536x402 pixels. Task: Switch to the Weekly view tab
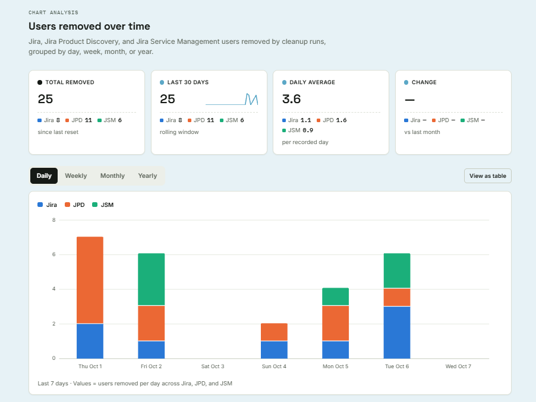pos(76,176)
